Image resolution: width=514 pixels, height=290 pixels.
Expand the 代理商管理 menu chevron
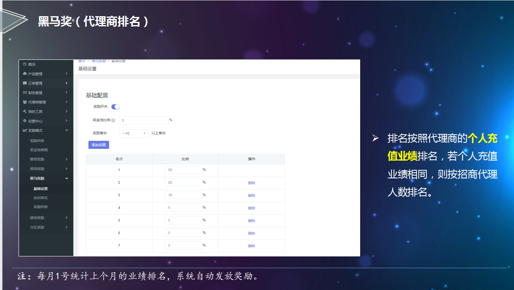click(67, 102)
